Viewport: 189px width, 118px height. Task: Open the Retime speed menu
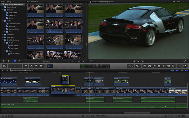coord(137,66)
